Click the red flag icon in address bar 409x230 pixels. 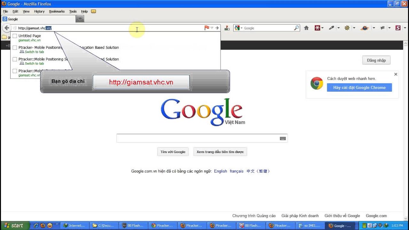point(206,28)
